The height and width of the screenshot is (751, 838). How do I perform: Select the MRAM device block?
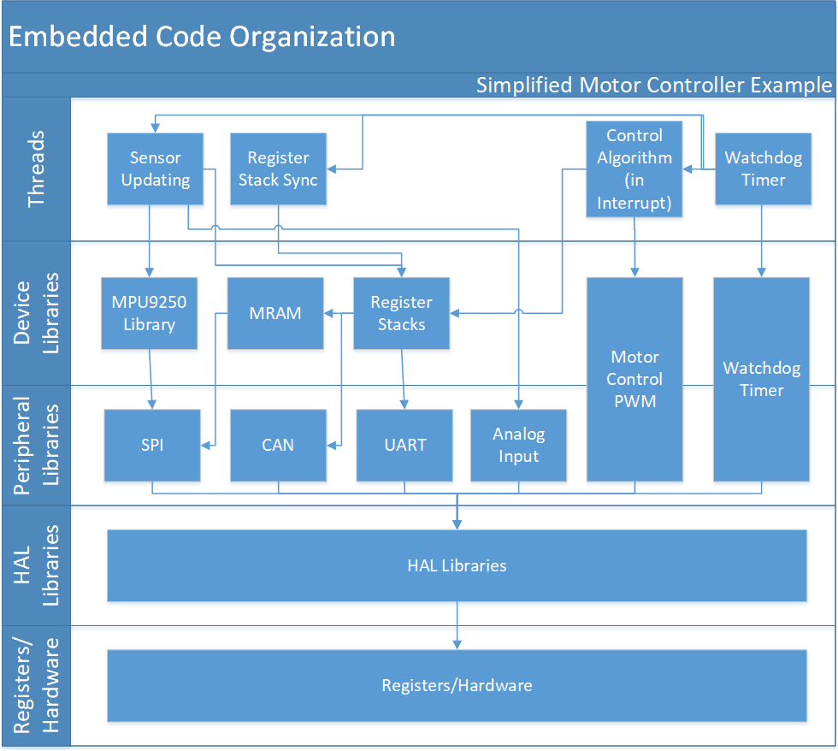(x=275, y=313)
